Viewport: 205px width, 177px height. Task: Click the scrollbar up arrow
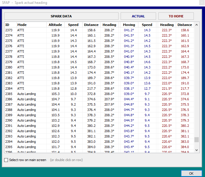[x=197, y=25]
